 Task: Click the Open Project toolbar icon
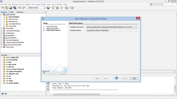click(x=11, y=8)
